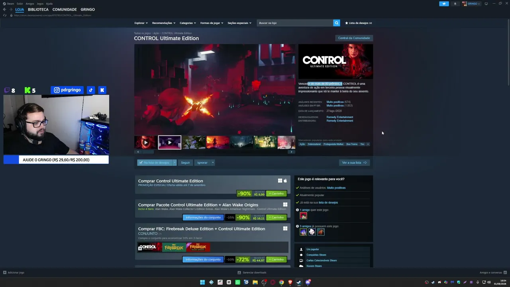The image size is (510, 287).
Task: Click the store search magnifier button
Action: pos(337,23)
